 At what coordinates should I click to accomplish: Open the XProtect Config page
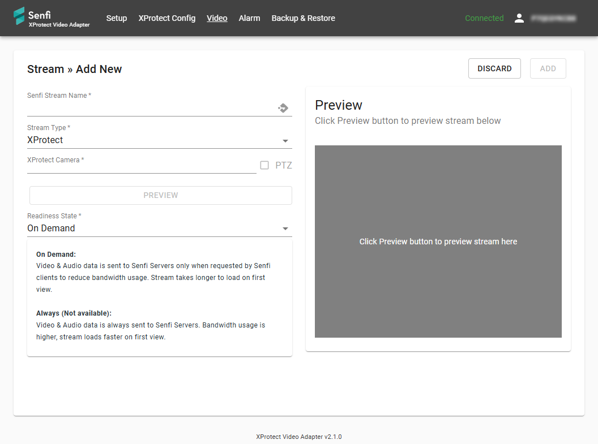click(x=167, y=18)
